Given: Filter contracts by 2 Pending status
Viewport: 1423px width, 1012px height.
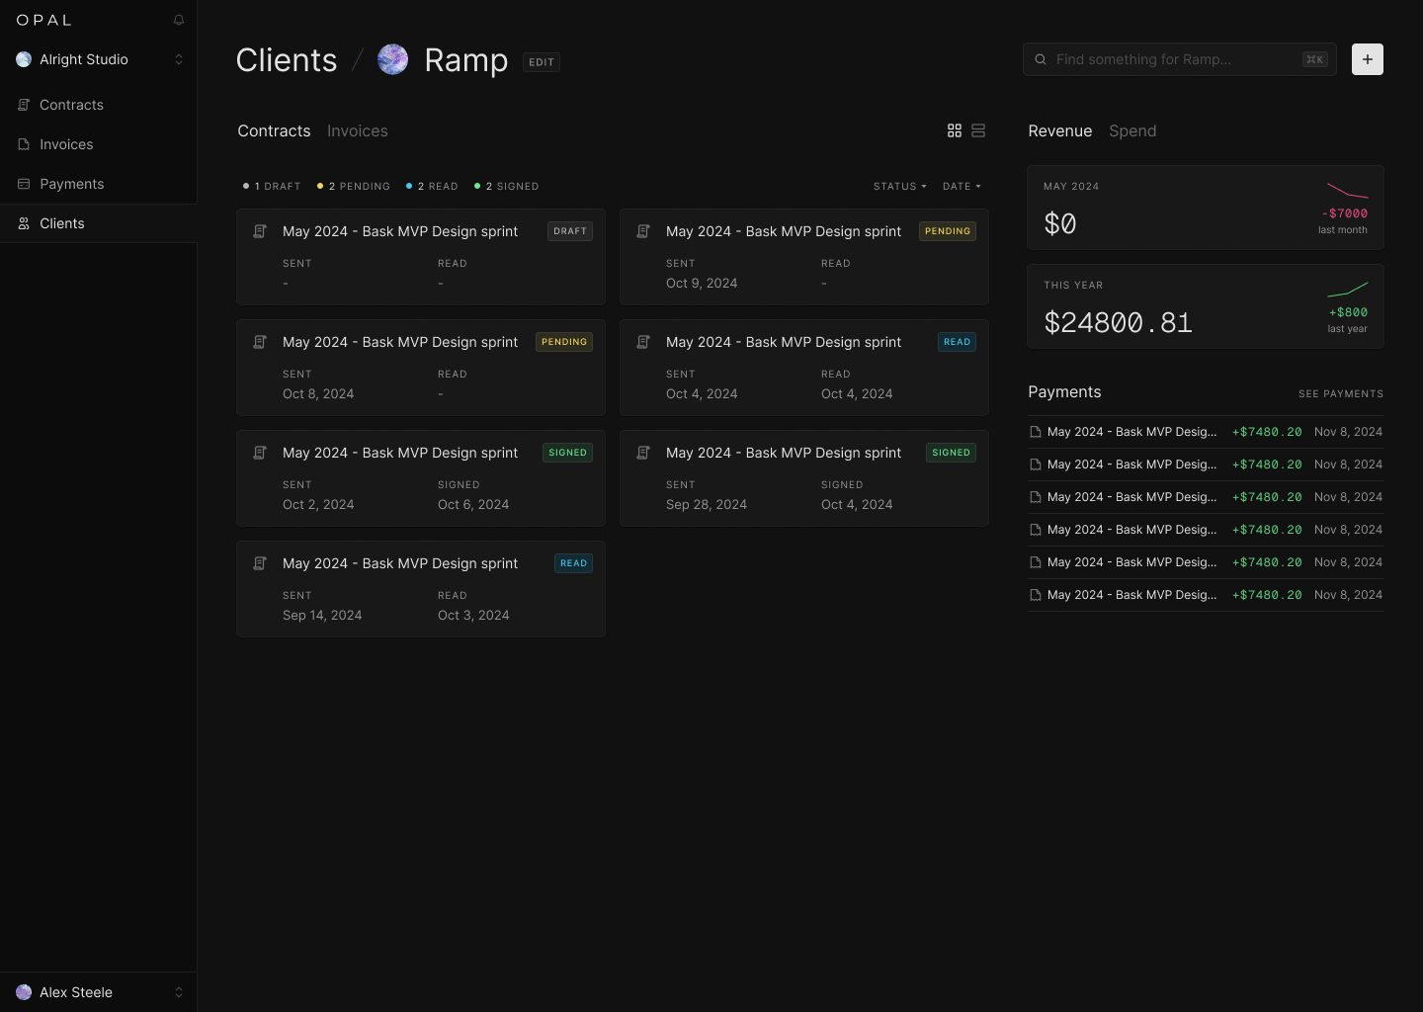Looking at the screenshot, I should coord(354,186).
